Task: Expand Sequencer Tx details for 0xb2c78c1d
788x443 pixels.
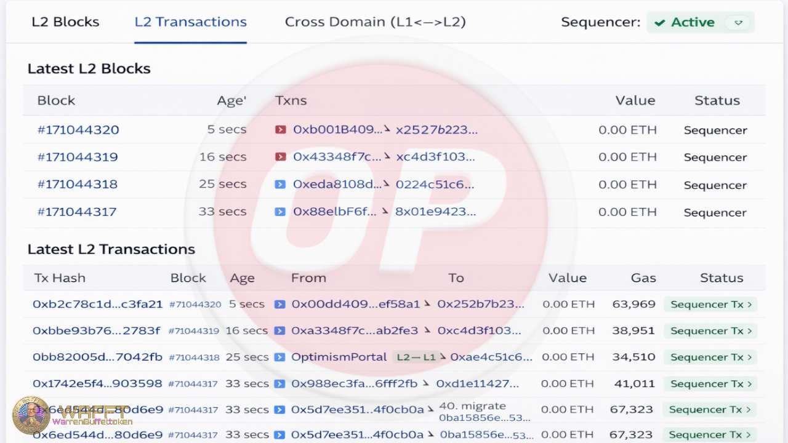Action: [x=710, y=304]
